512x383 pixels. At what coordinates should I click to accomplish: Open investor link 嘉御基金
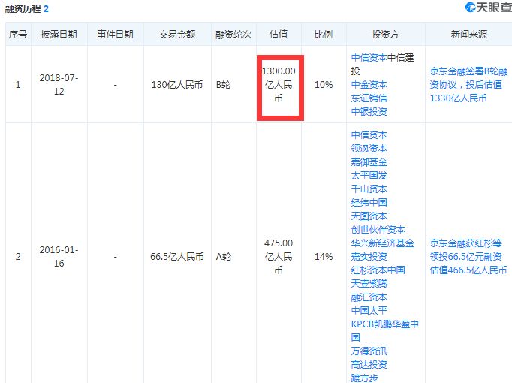pyautogui.click(x=369, y=162)
